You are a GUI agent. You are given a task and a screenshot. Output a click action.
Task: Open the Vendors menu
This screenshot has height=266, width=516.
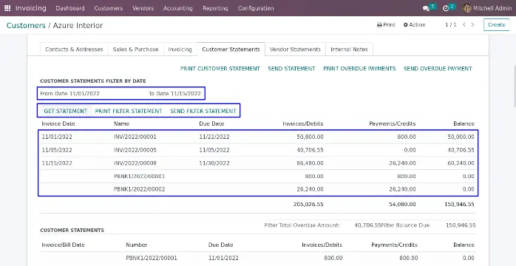pos(143,8)
